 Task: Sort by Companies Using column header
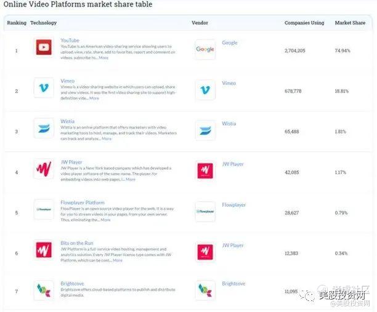click(x=304, y=23)
